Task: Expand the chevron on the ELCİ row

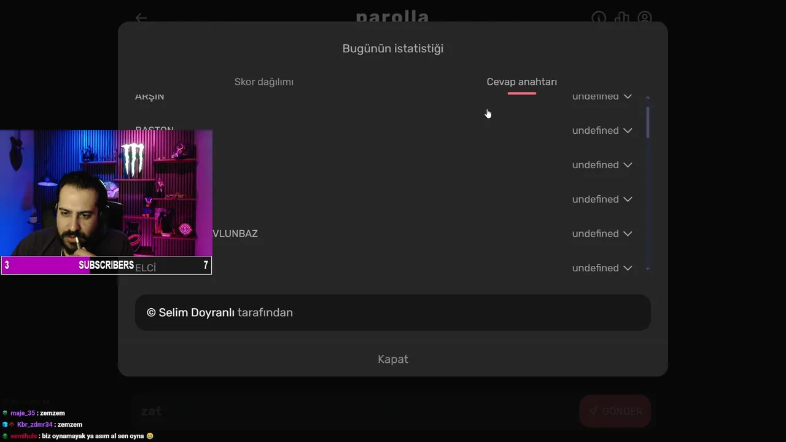Action: (628, 268)
